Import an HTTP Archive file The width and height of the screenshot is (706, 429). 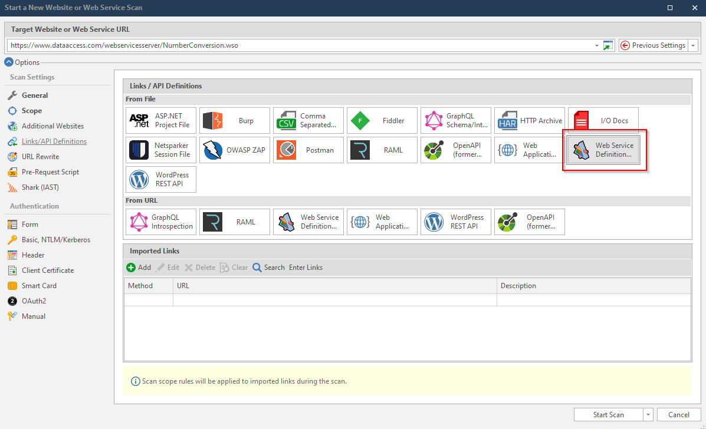pyautogui.click(x=529, y=120)
